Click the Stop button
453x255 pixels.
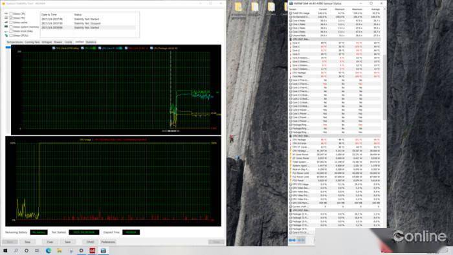27,242
